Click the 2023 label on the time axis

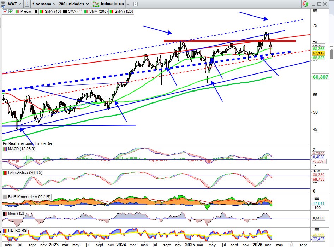pyautogui.click(x=53, y=245)
